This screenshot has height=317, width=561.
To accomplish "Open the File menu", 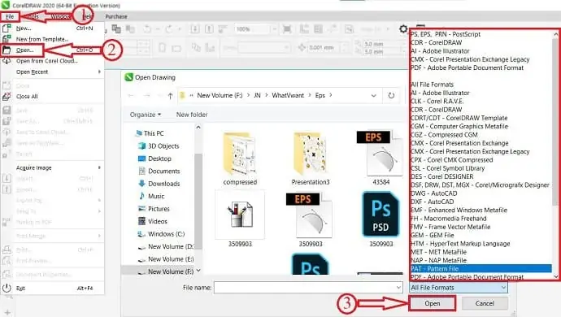I will click(10, 16).
